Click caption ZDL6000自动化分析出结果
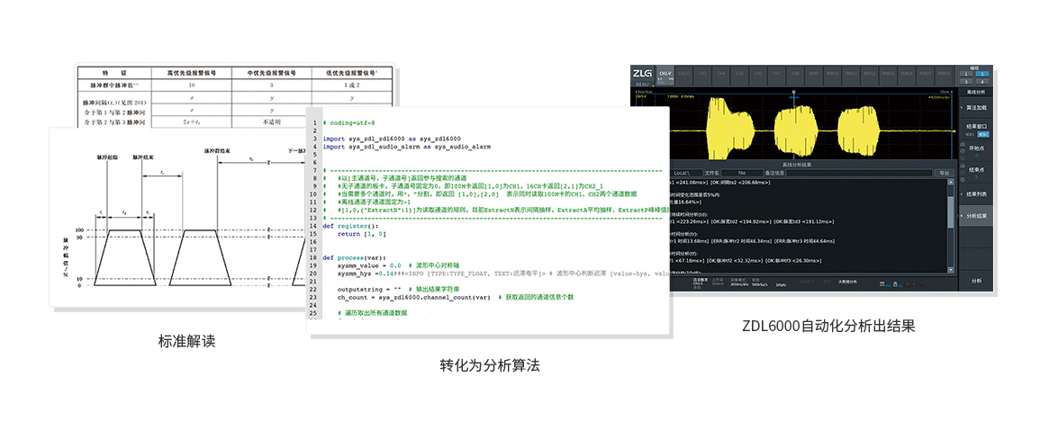 [x=829, y=327]
